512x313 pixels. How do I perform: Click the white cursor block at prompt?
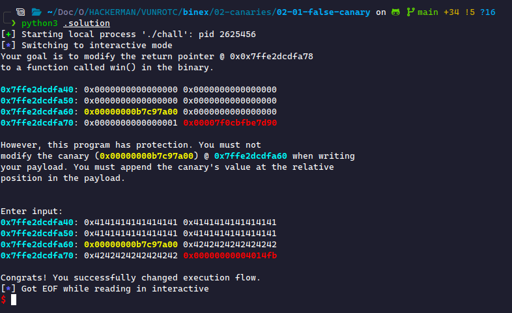coord(14,299)
